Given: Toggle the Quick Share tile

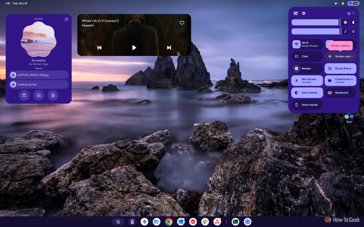Looking at the screenshot, I should click(340, 68).
